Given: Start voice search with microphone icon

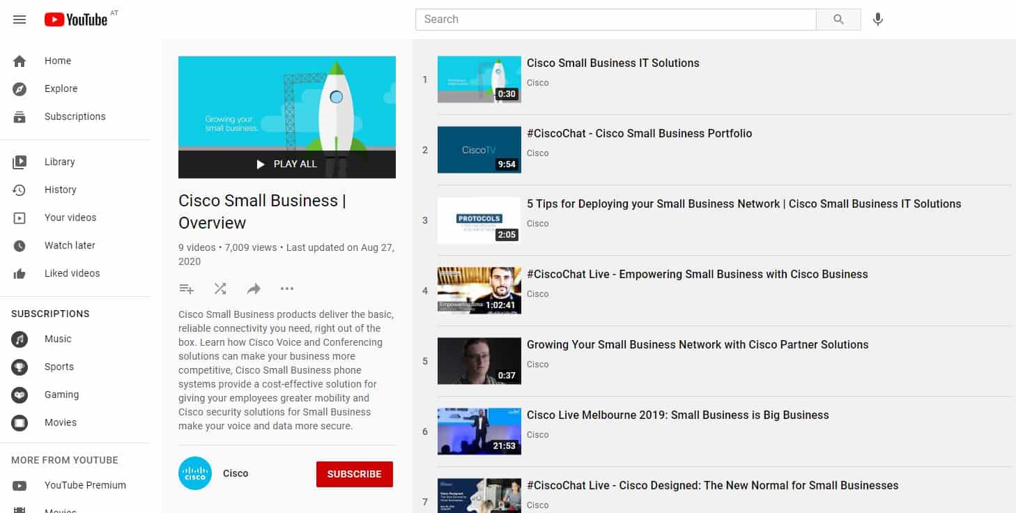Looking at the screenshot, I should point(878,20).
